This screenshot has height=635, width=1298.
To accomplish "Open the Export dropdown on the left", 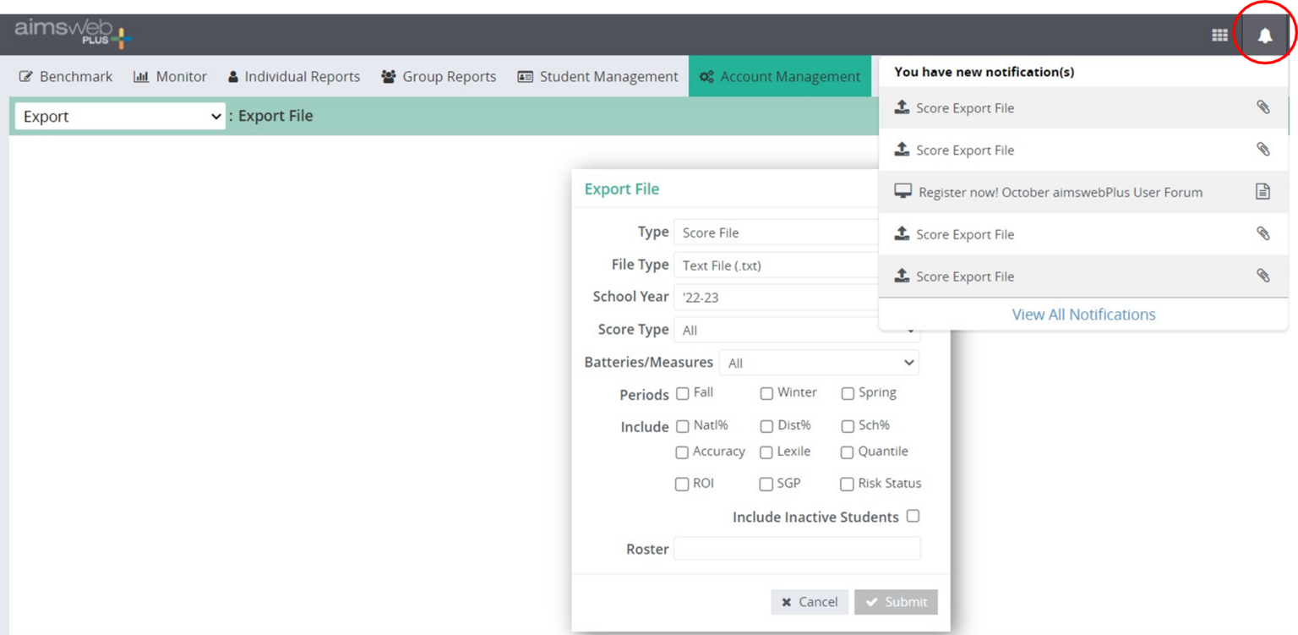I will [x=118, y=116].
